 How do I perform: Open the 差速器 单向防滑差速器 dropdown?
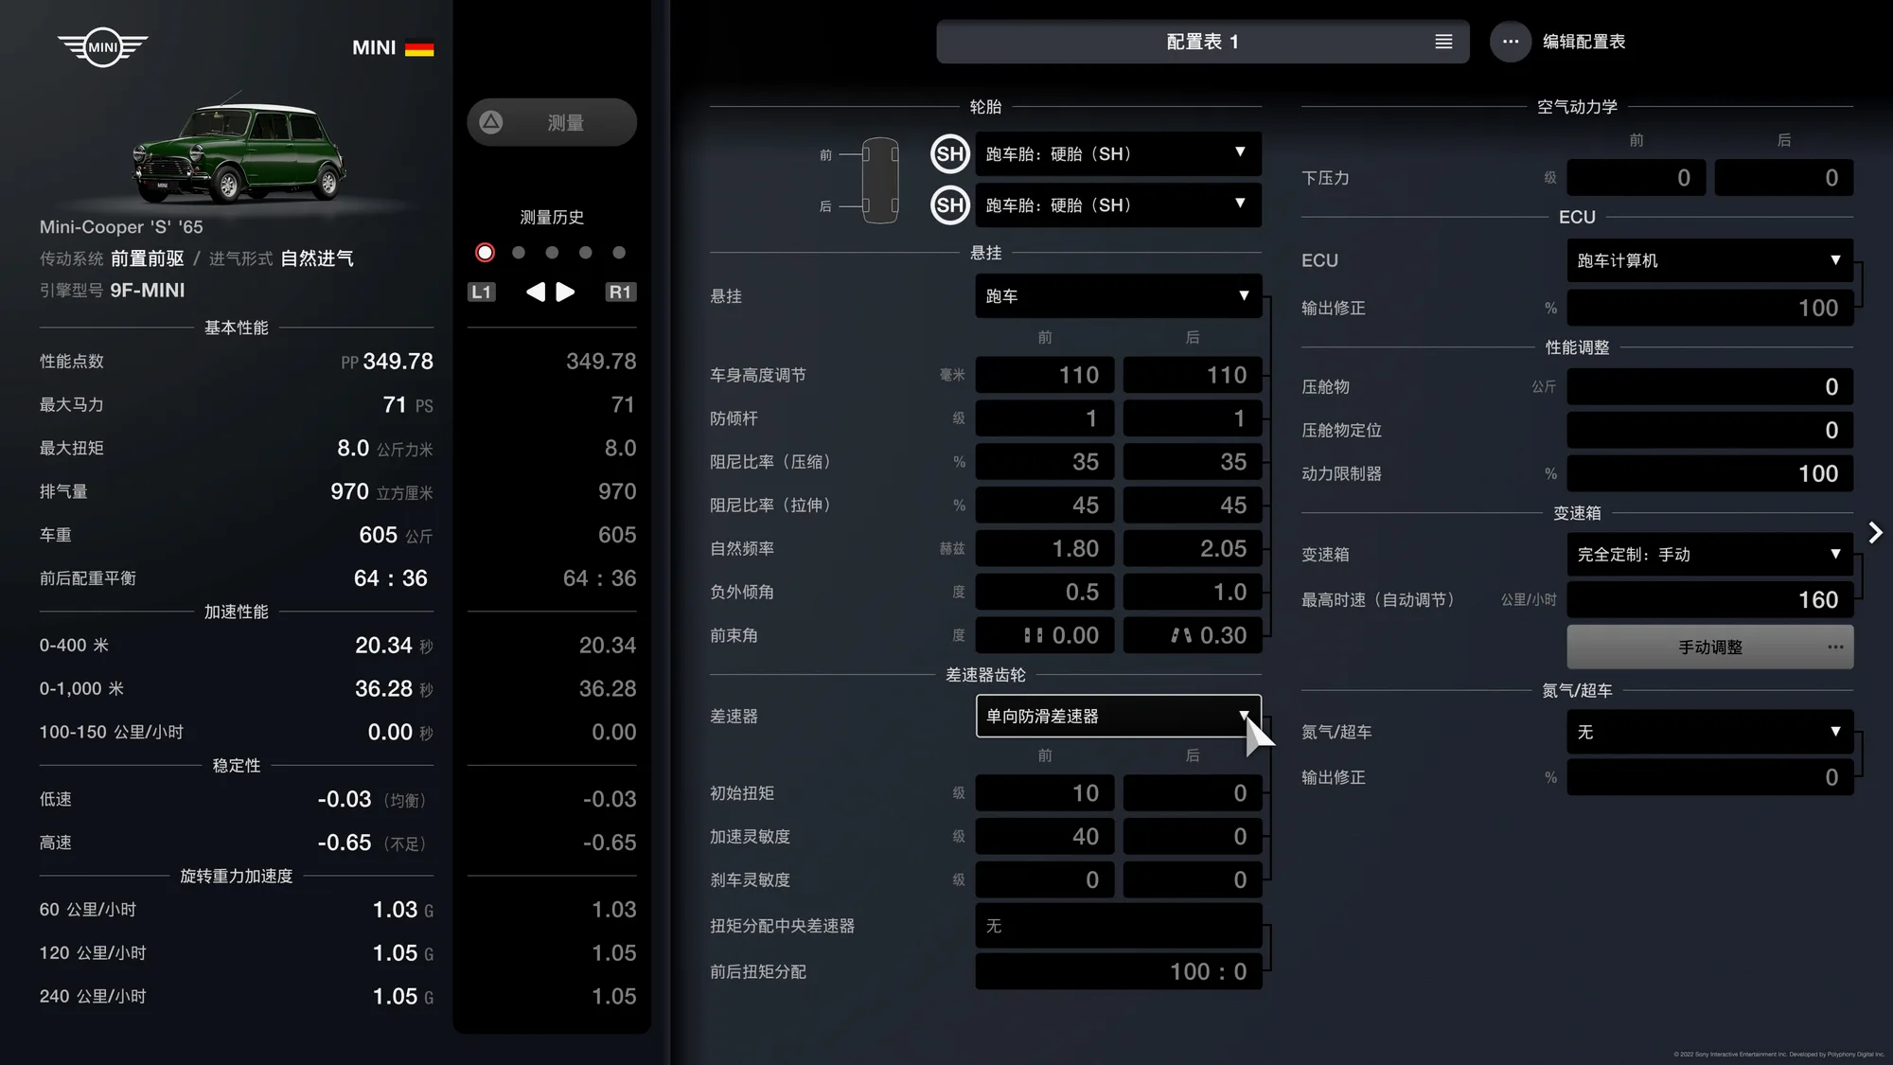(1119, 716)
